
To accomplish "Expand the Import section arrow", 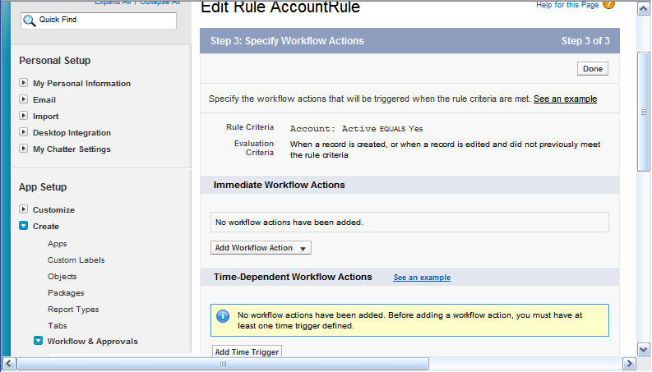I will 23,116.
